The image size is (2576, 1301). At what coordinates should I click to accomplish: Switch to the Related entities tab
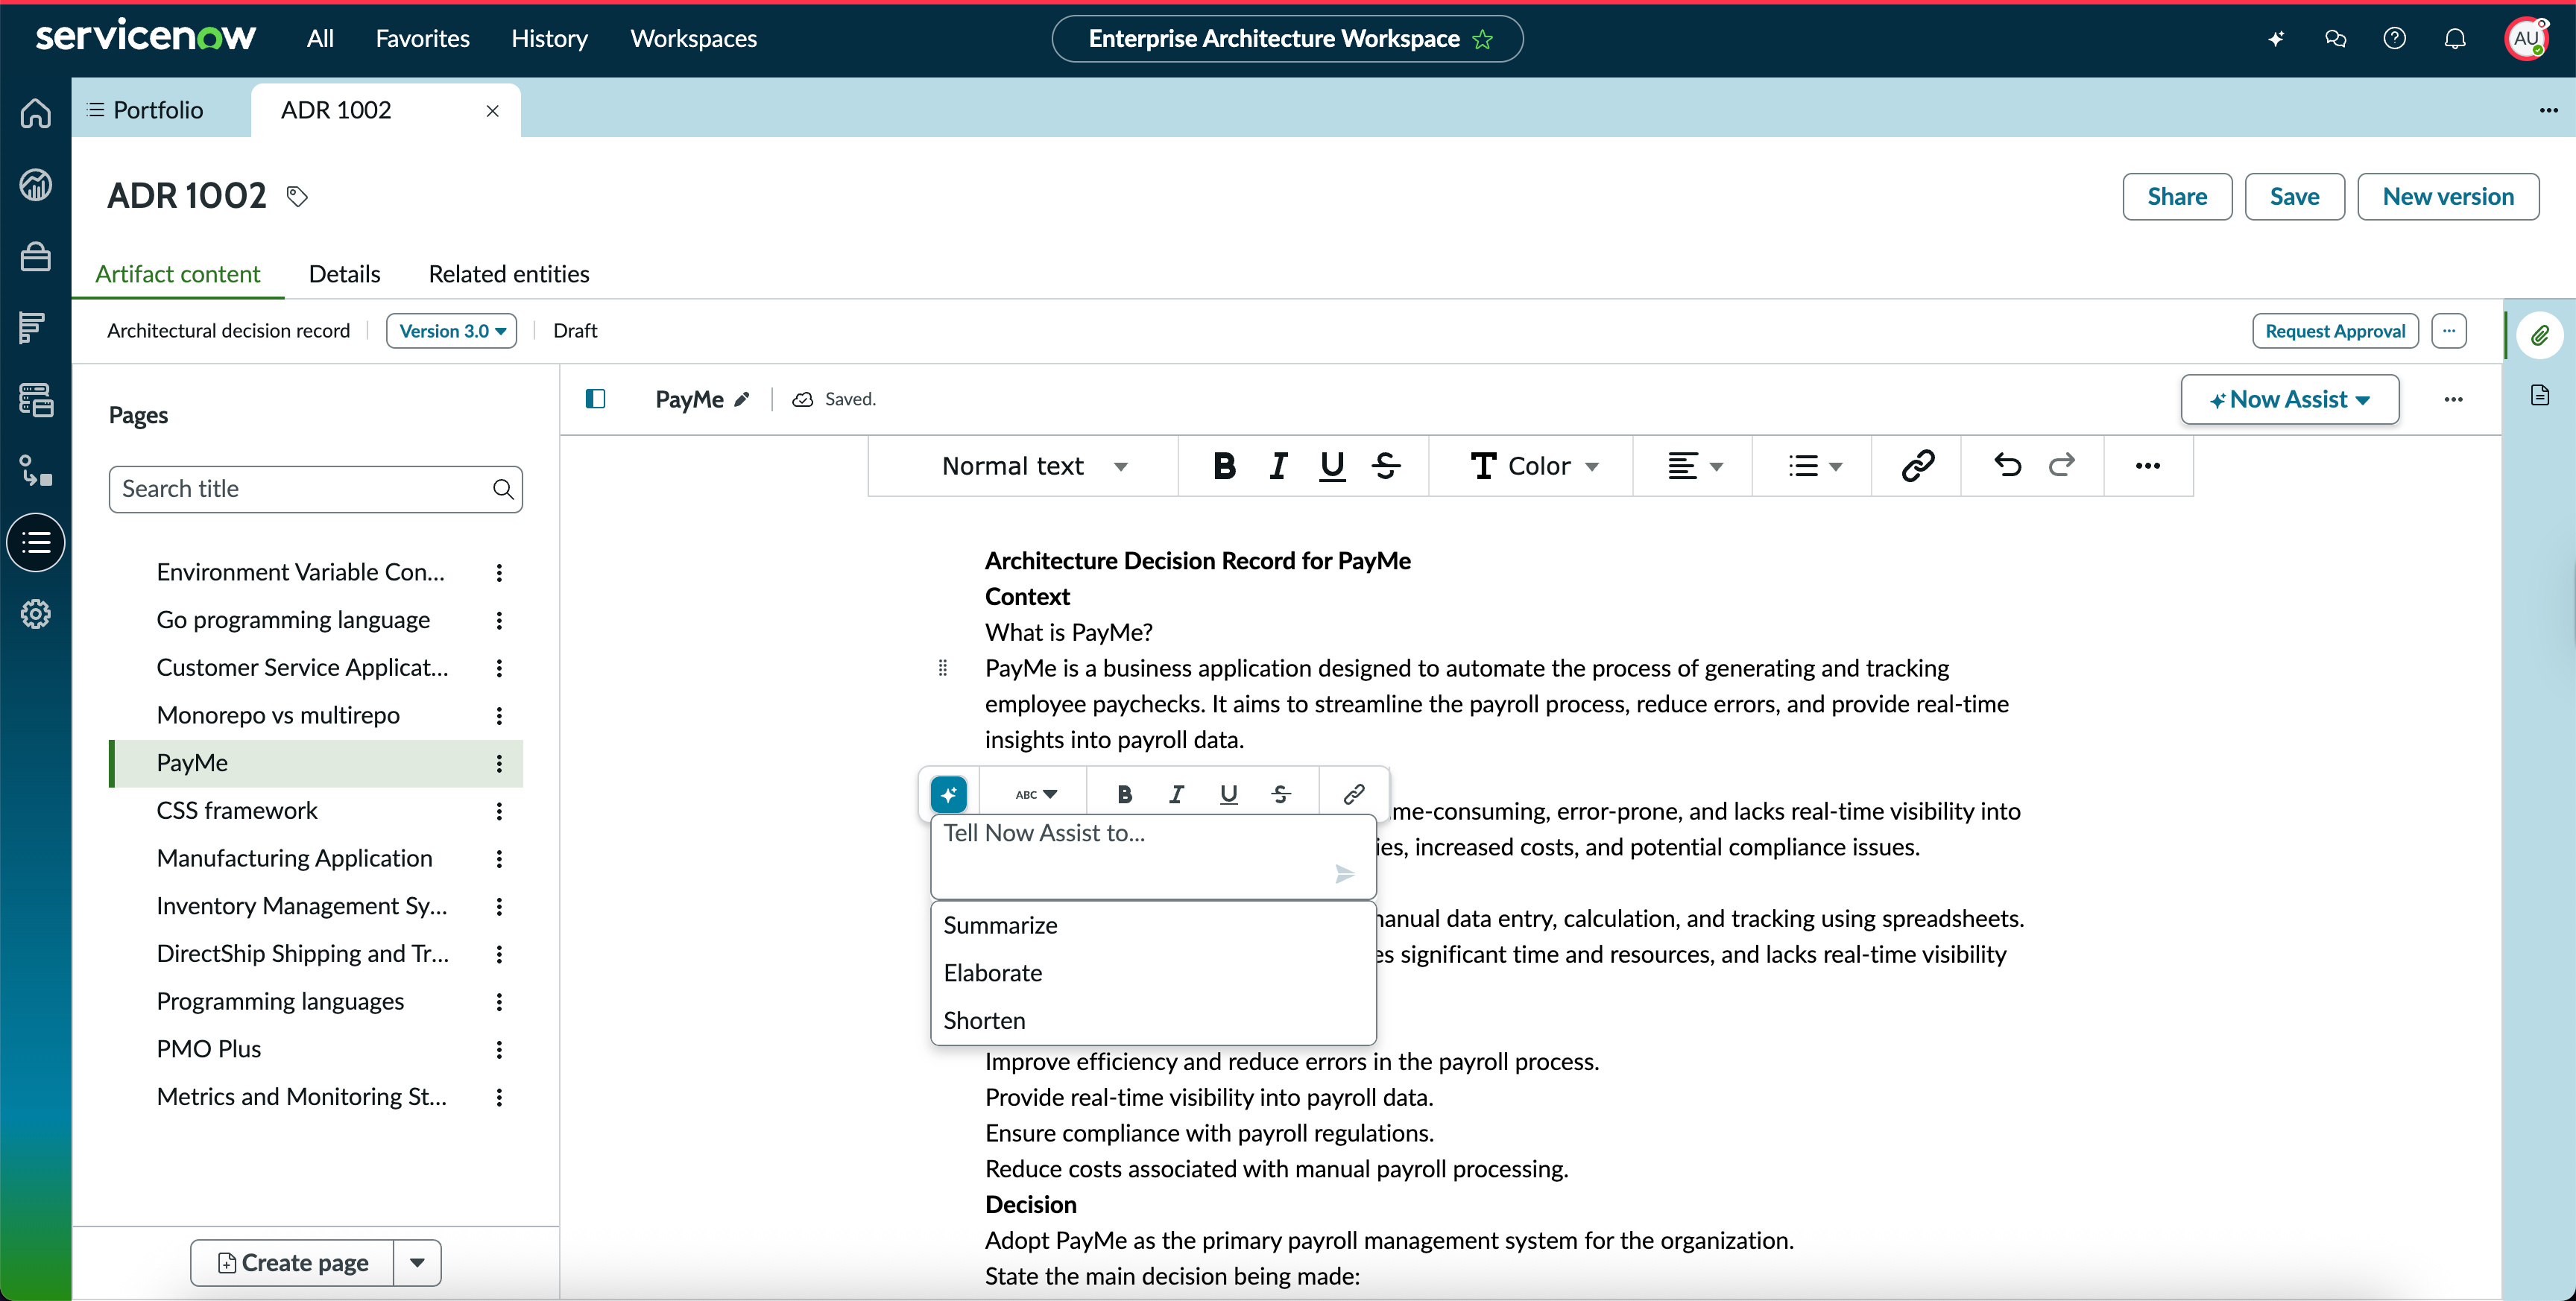click(509, 274)
